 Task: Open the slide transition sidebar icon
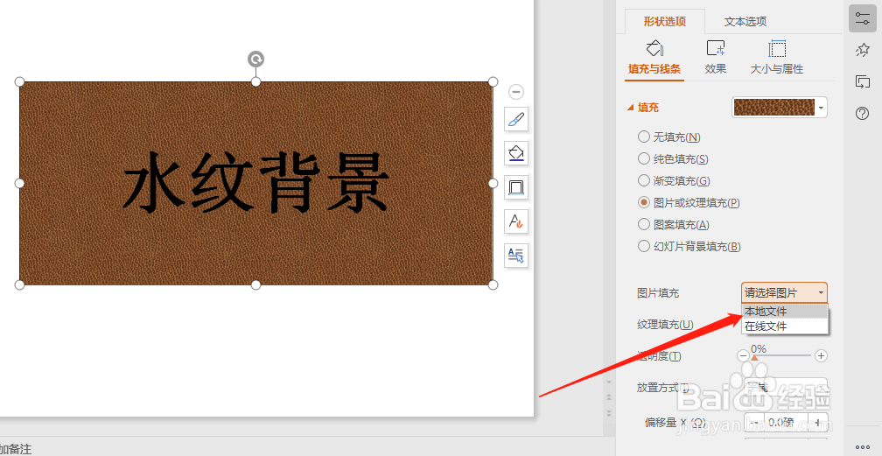pyautogui.click(x=863, y=81)
